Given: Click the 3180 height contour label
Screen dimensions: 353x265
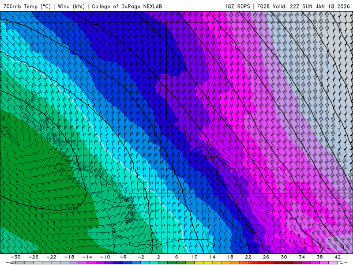Looking at the screenshot, I should point(73,208).
